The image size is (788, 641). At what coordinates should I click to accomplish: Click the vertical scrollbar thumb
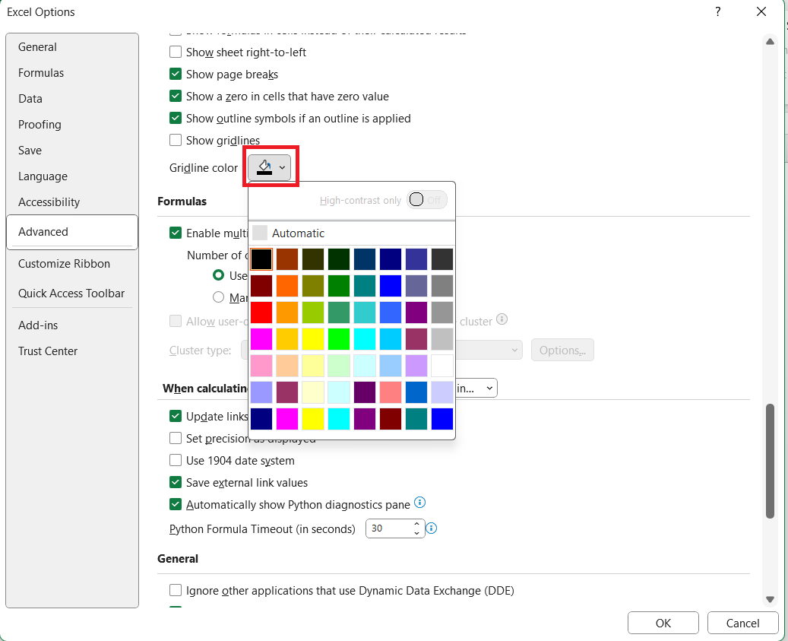[770, 461]
